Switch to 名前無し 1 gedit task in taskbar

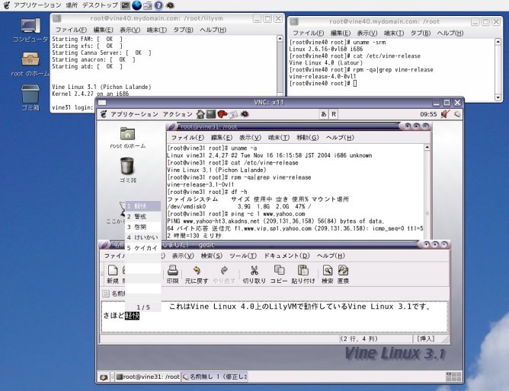click(214, 377)
